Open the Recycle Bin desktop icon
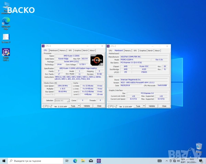This screenshot has width=206, height=164. tap(198, 147)
